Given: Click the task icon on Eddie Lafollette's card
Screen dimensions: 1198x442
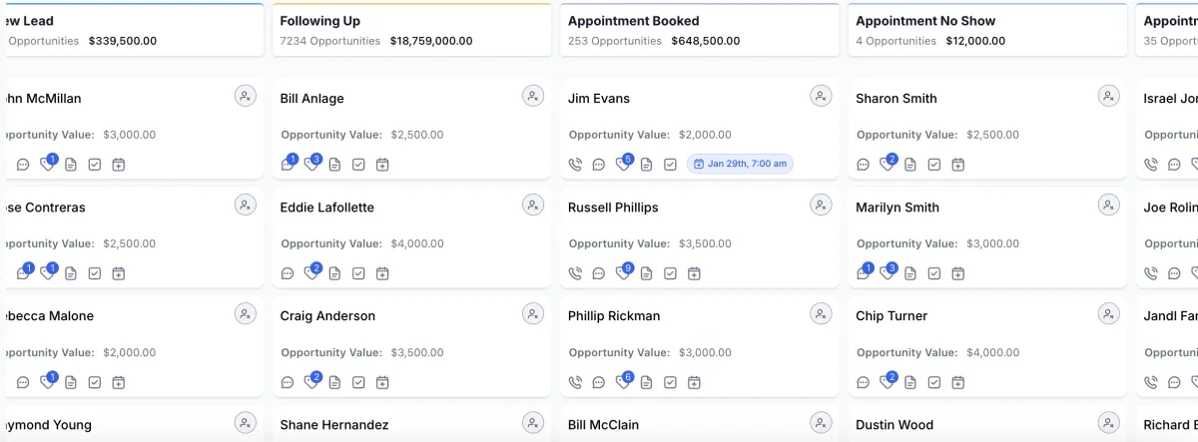Looking at the screenshot, I should coord(358,273).
